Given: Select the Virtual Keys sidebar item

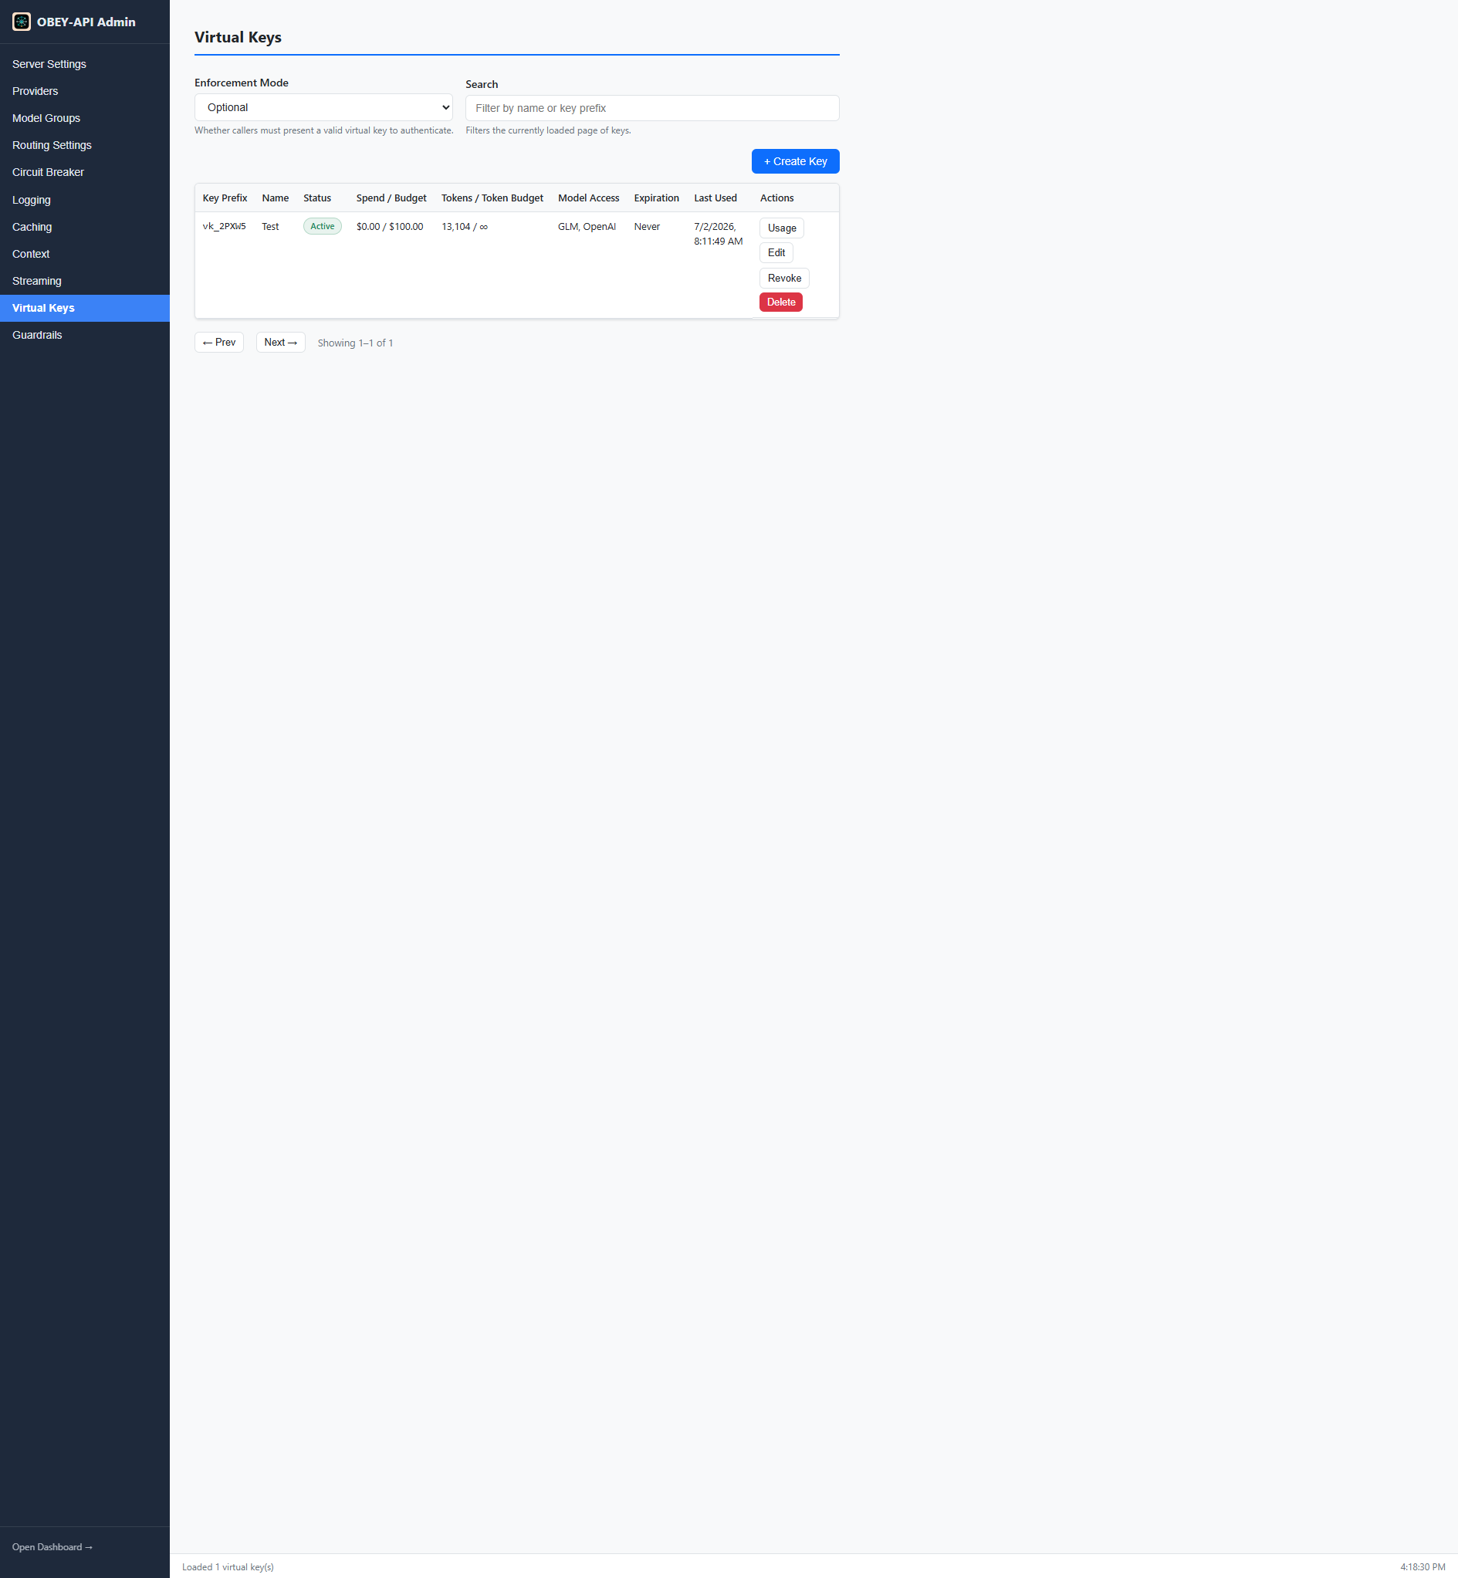Looking at the screenshot, I should (84, 308).
